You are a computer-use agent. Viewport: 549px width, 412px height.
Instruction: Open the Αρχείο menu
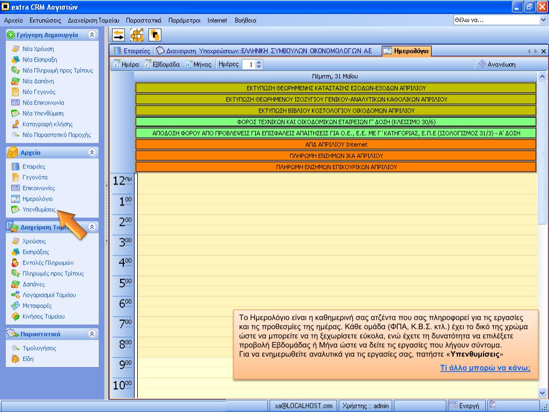[13, 20]
